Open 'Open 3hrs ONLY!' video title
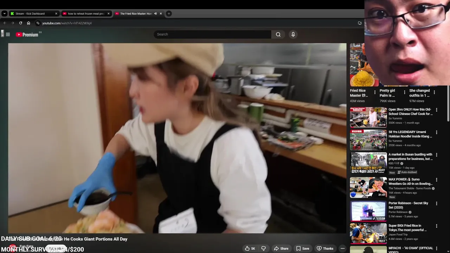Image resolution: width=450 pixels, height=253 pixels. pyautogui.click(x=410, y=112)
